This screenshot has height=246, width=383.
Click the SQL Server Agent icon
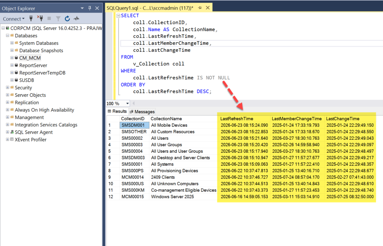[12, 132]
